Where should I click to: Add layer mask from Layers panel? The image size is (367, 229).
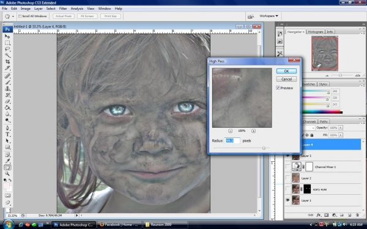coord(326,215)
